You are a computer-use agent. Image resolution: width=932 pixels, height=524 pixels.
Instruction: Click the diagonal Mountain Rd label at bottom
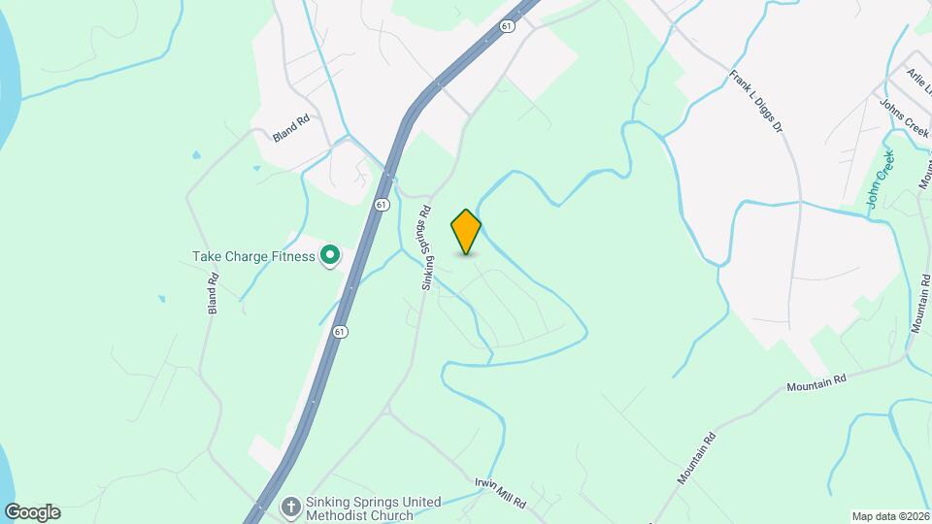click(697, 458)
